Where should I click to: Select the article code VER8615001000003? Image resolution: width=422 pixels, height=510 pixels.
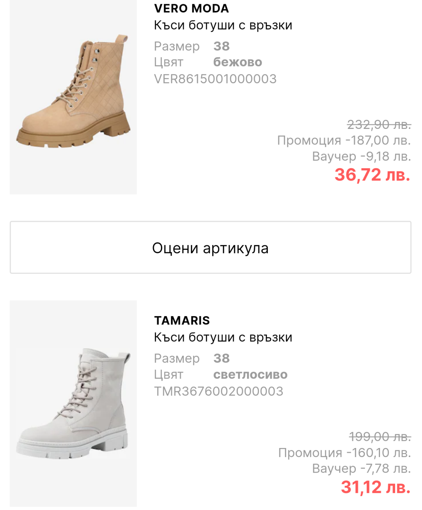(215, 79)
